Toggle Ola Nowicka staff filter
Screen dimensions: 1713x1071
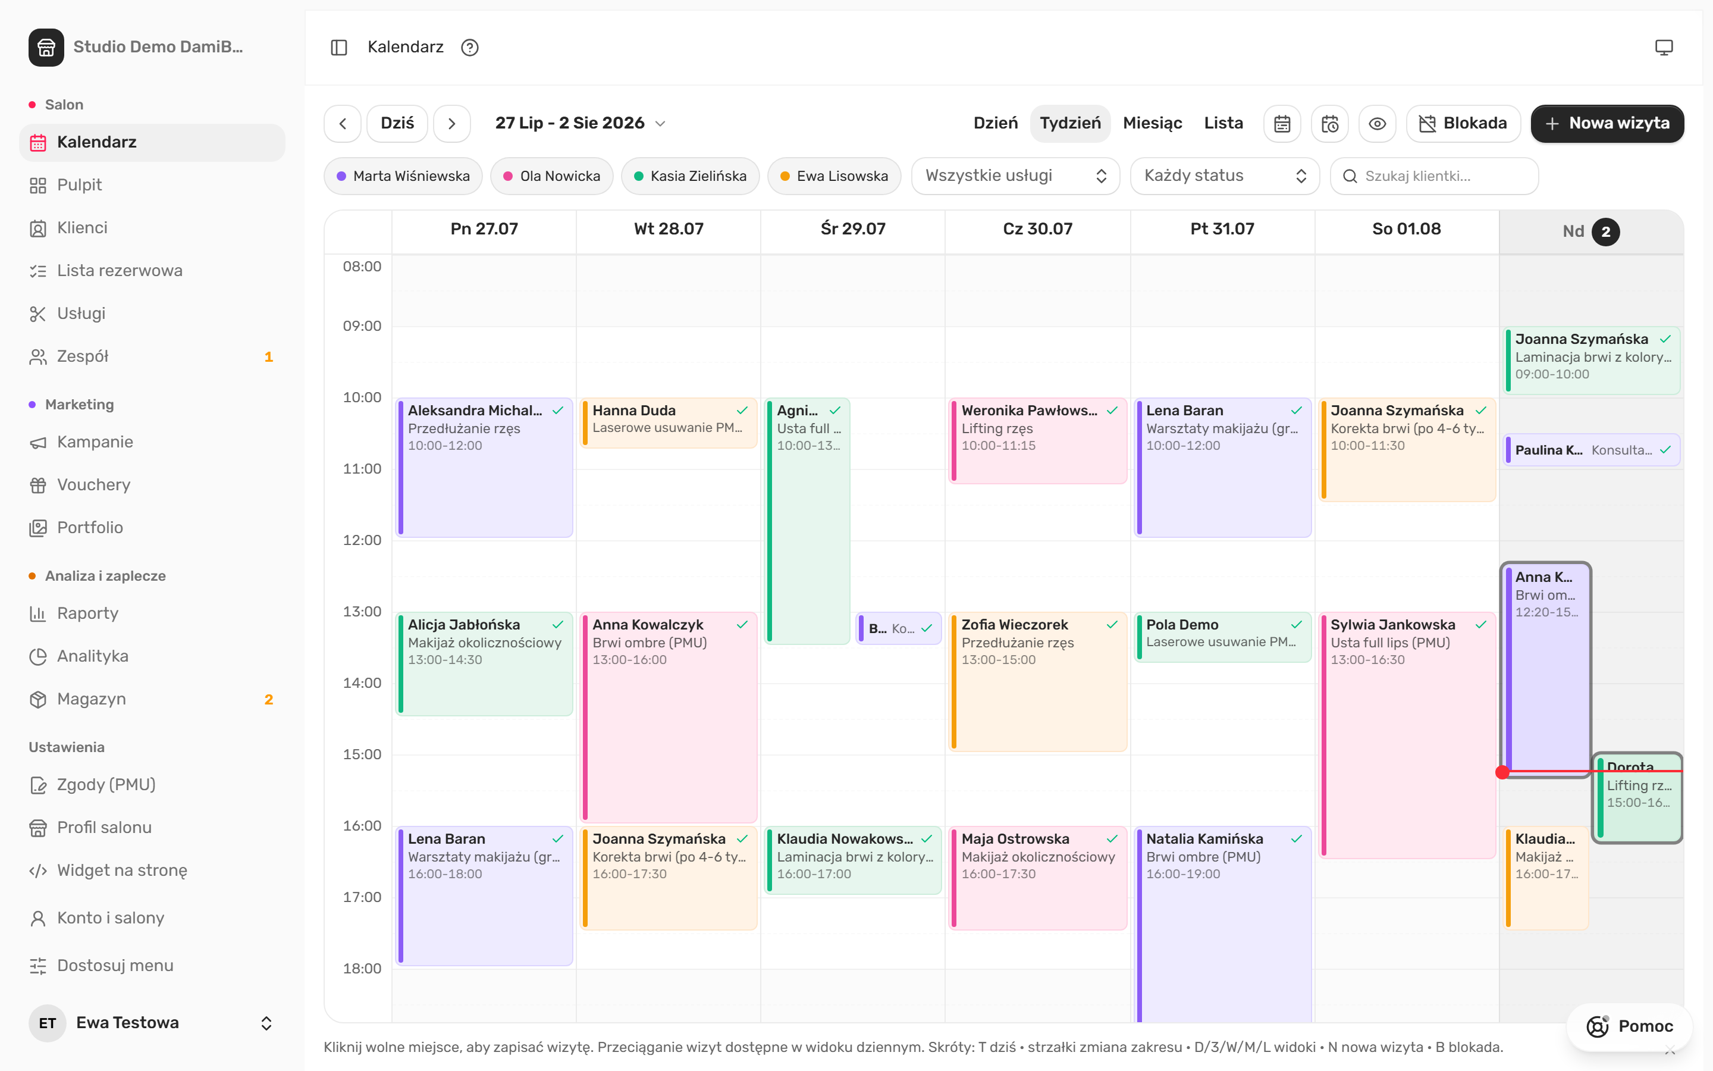coord(551,176)
